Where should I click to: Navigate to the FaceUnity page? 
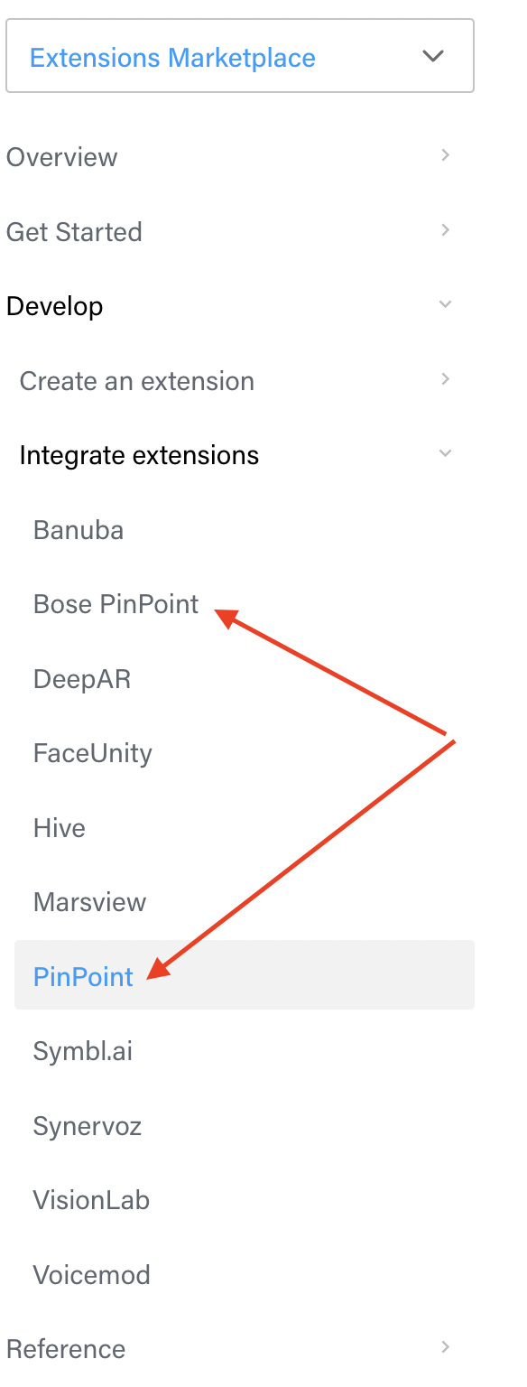tap(92, 752)
